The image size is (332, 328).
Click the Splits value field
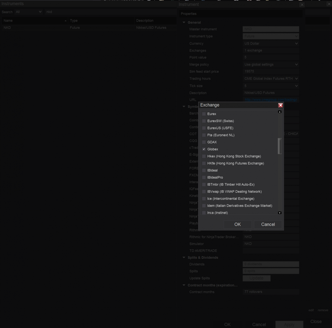click(271, 271)
